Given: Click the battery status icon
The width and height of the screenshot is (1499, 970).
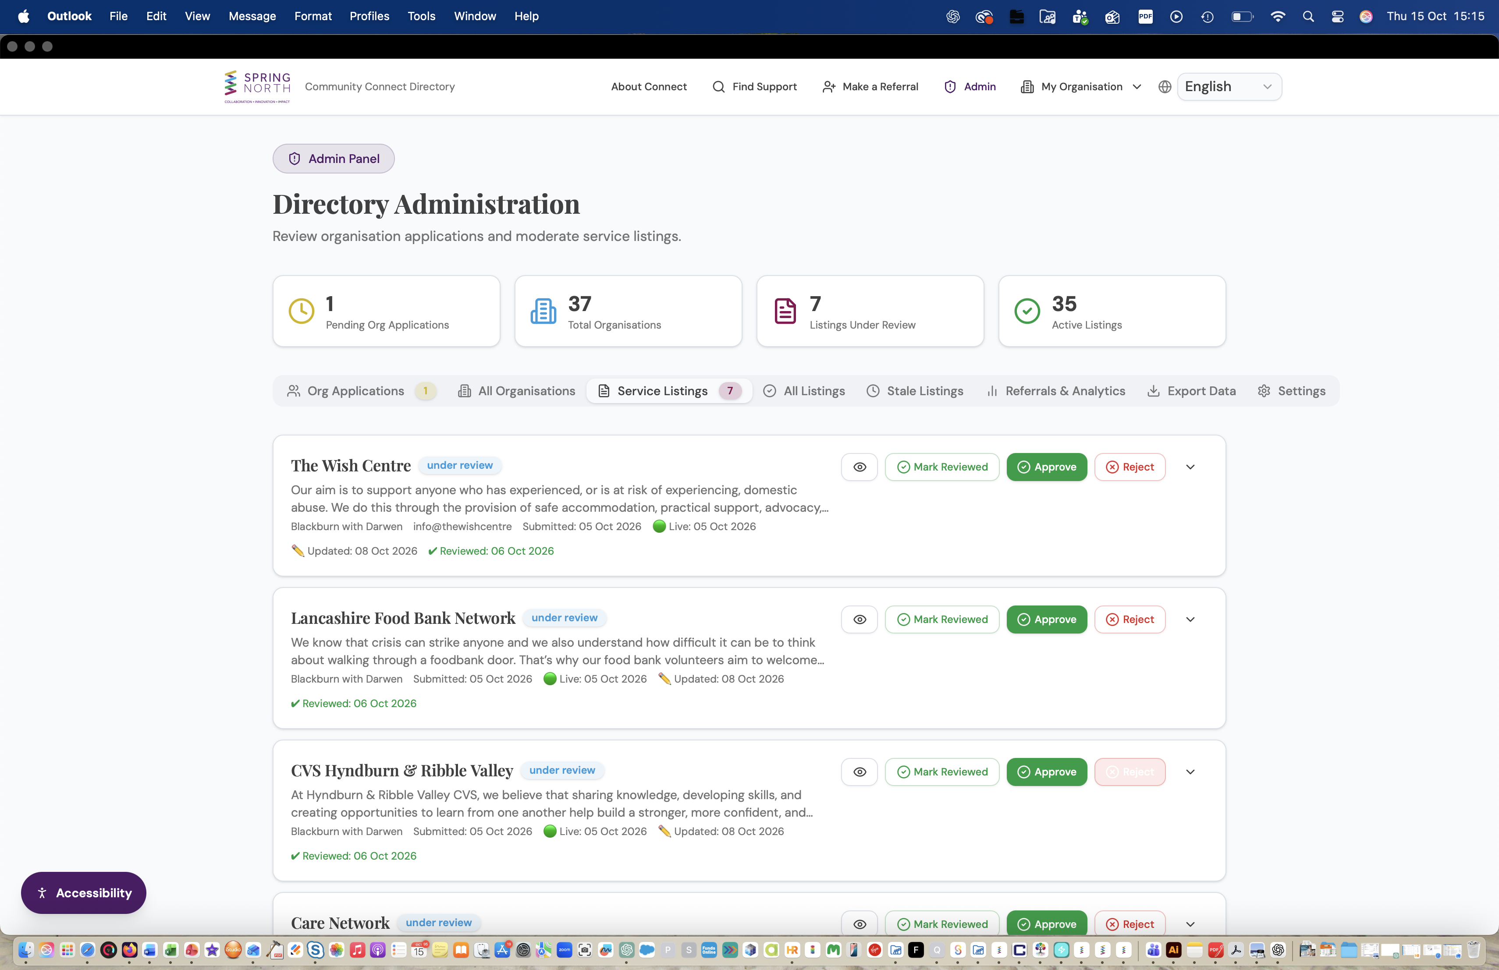Looking at the screenshot, I should click(1242, 16).
